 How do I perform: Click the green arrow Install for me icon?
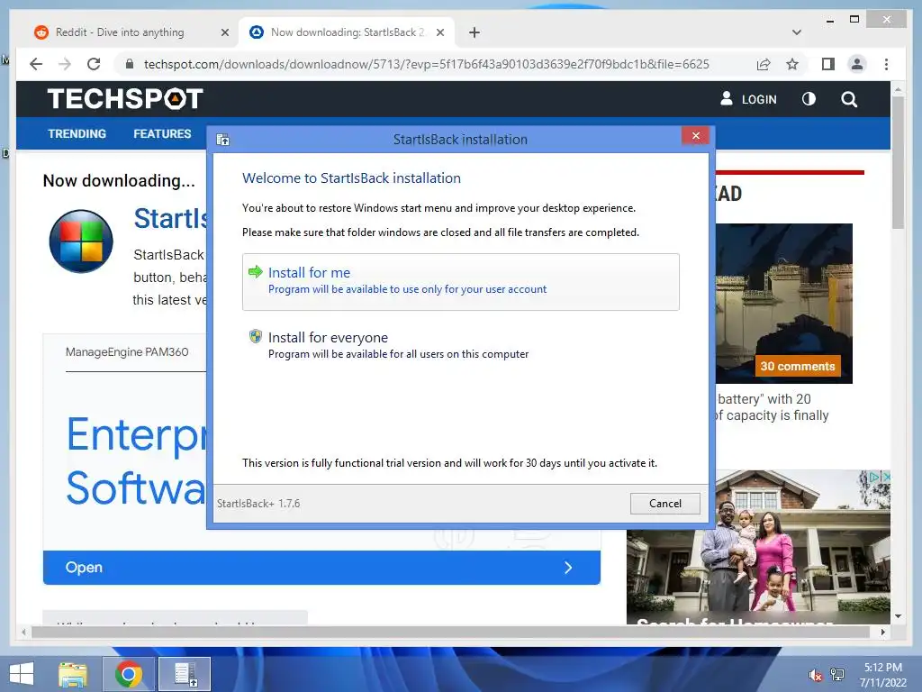[x=255, y=272]
